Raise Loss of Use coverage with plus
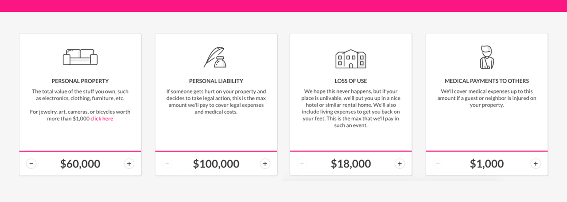 pos(400,163)
